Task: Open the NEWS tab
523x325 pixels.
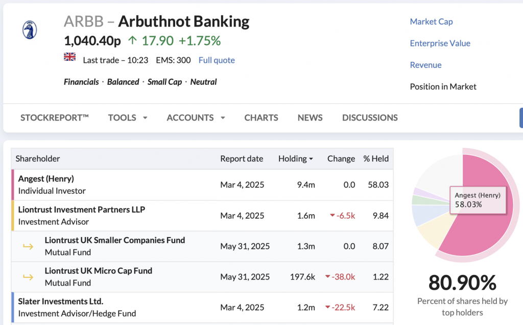Action: (310, 118)
